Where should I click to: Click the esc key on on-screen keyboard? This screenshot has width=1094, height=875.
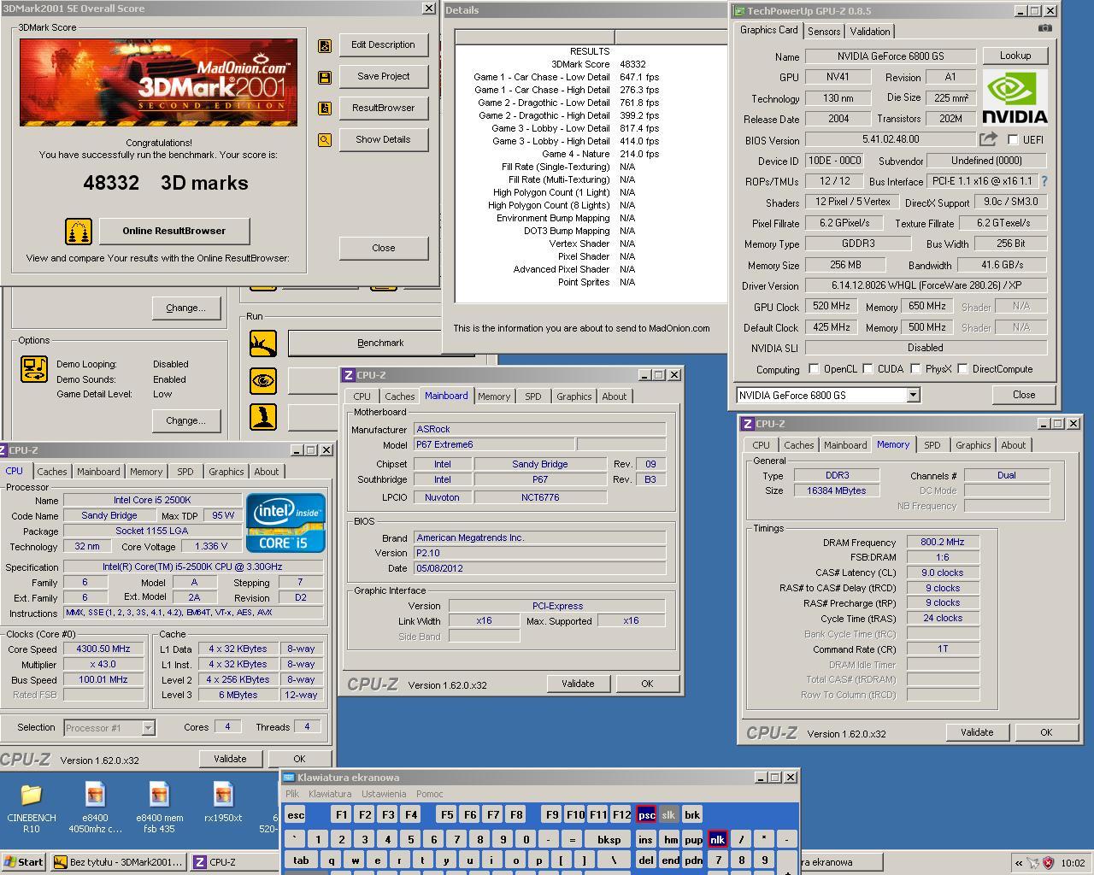tap(295, 814)
